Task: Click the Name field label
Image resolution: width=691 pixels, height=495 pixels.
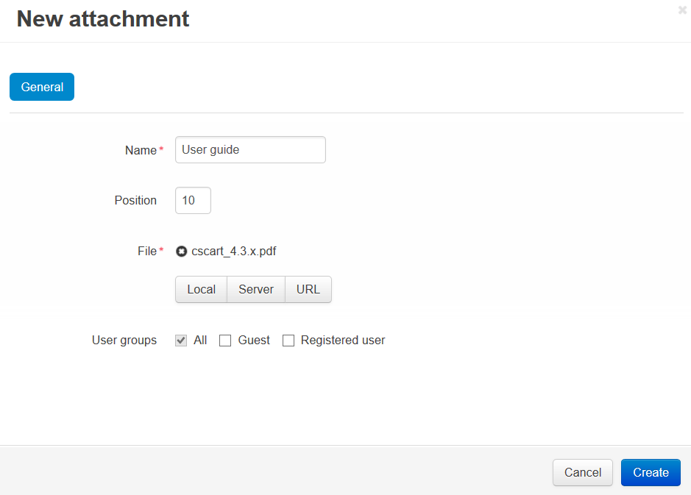Action: click(x=141, y=150)
